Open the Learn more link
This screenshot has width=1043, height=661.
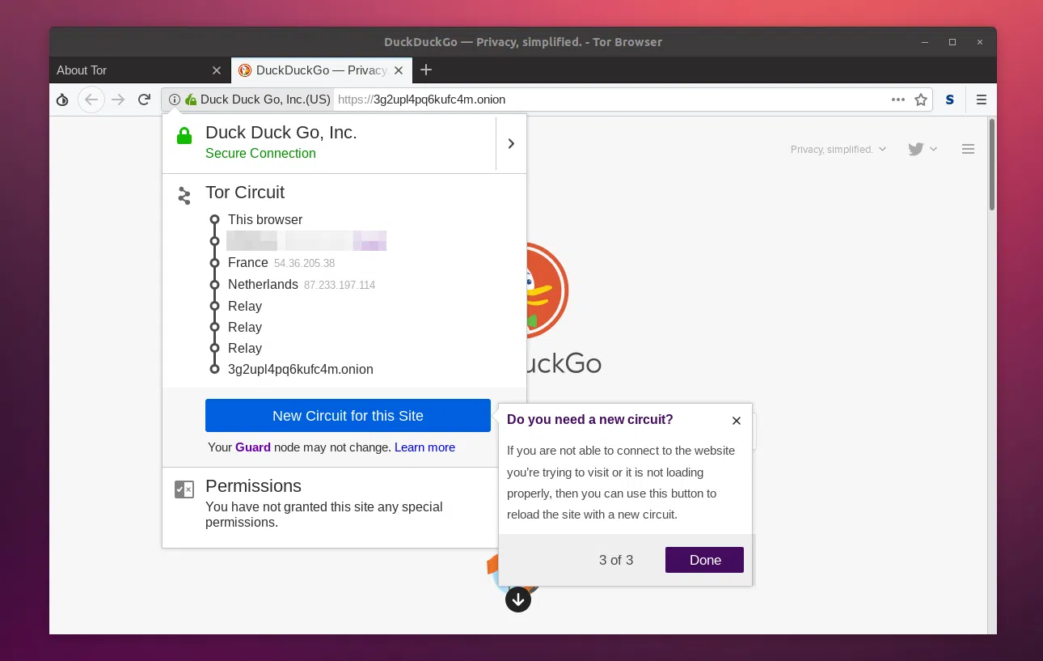point(424,447)
